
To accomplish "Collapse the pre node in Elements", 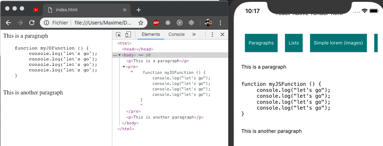I will (x=124, y=67).
